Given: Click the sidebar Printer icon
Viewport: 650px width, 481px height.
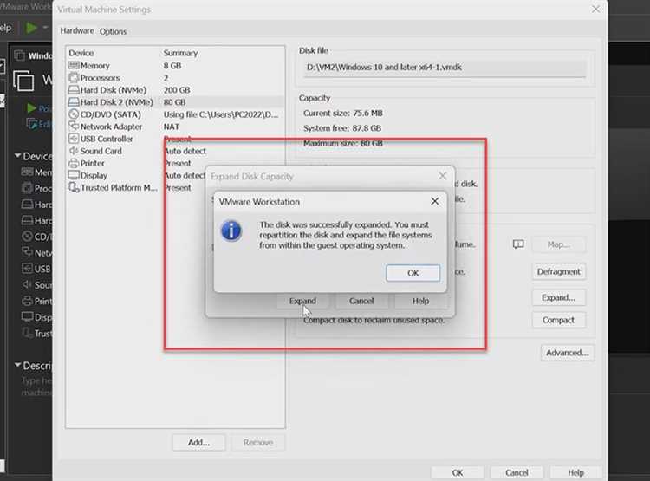Looking at the screenshot, I should (x=27, y=301).
